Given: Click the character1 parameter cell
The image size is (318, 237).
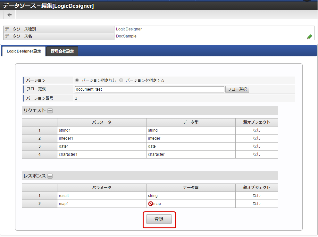Looking at the screenshot, I should pyautogui.click(x=102, y=154).
